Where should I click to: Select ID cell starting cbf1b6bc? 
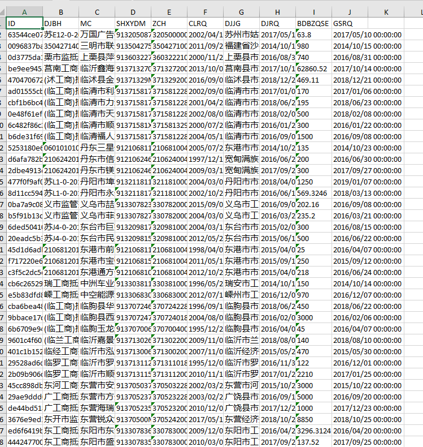(24, 102)
